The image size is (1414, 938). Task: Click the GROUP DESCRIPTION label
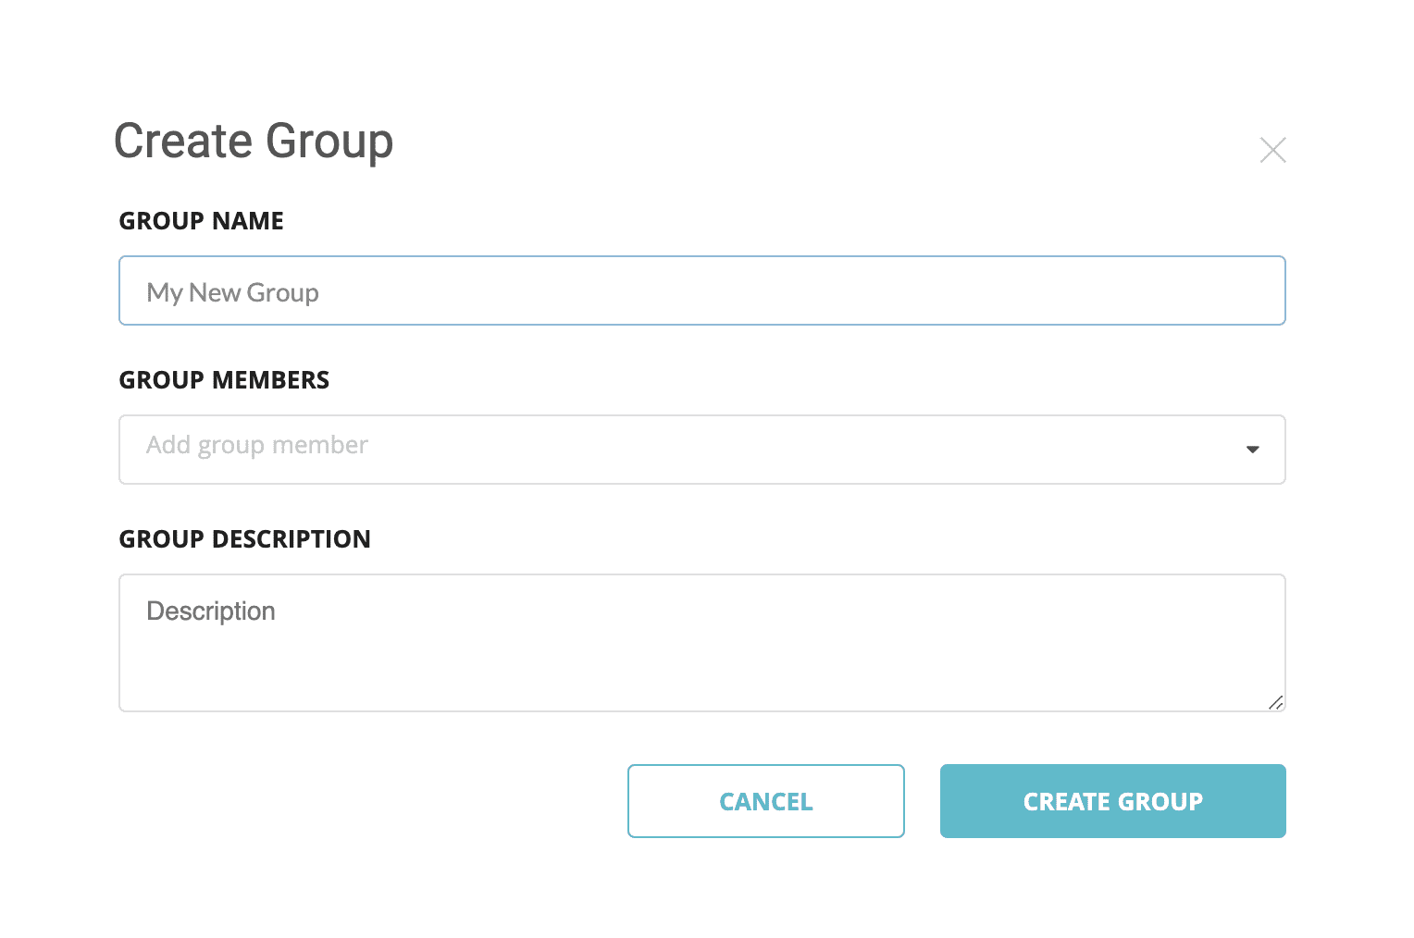pos(245,539)
